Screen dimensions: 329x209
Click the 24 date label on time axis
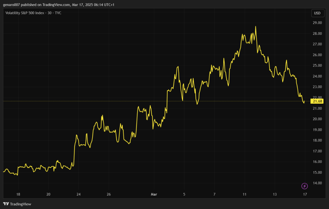[x=78, y=194]
